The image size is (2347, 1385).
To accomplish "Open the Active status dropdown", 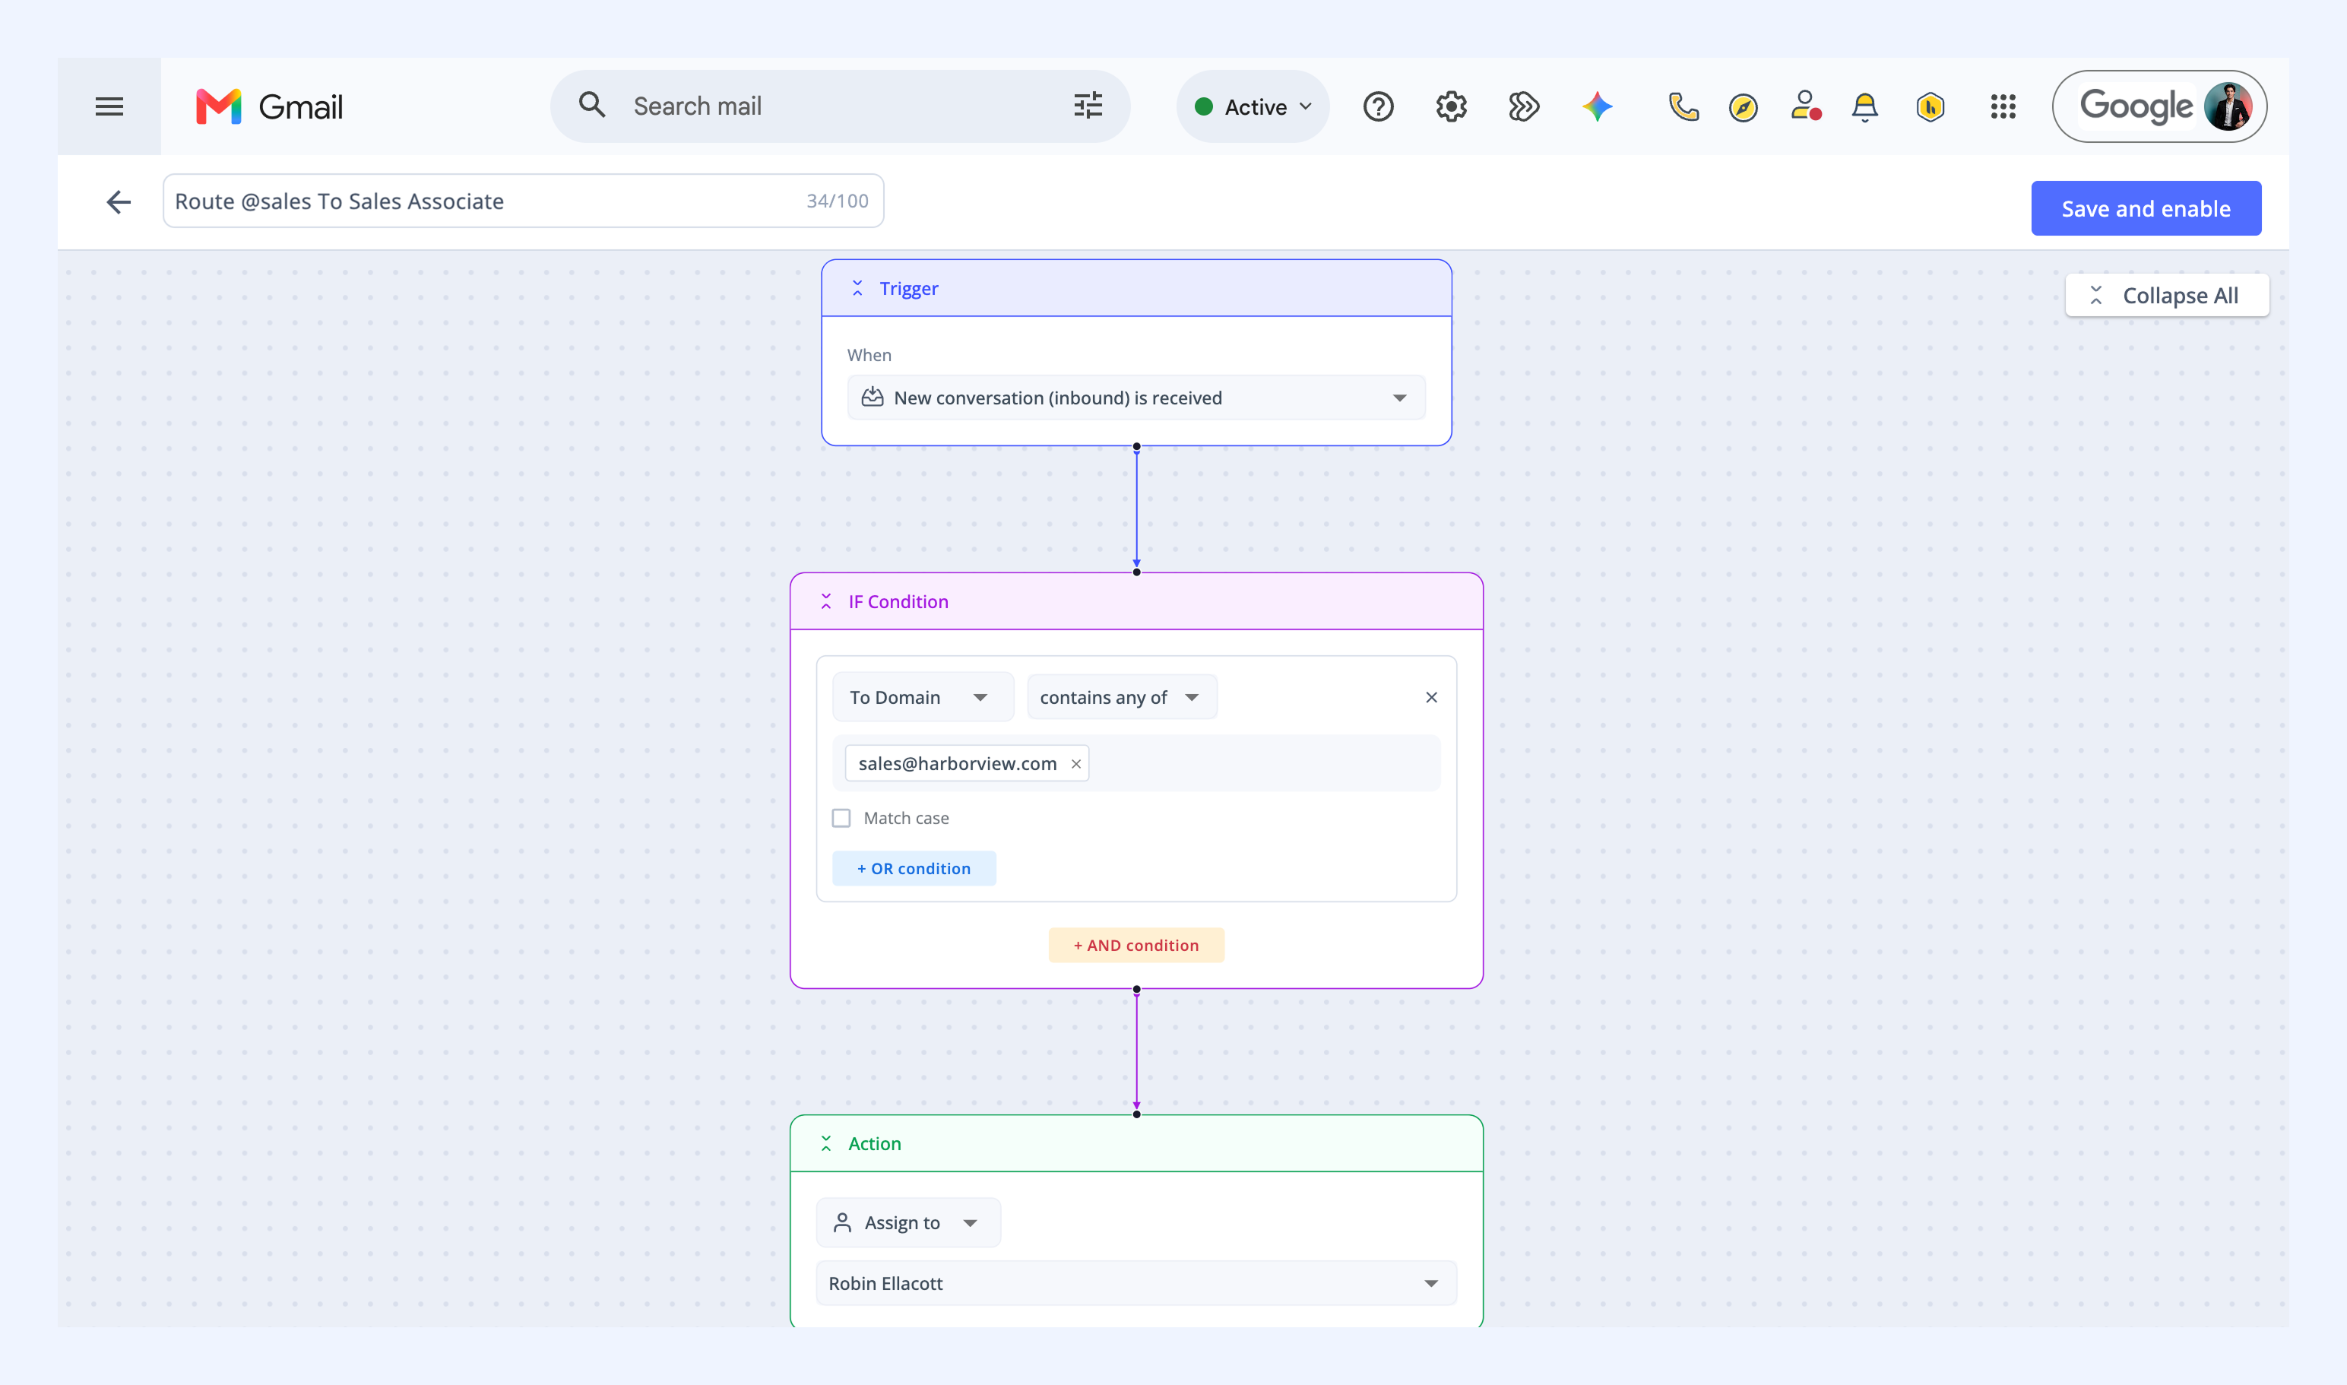I will pos(1253,106).
